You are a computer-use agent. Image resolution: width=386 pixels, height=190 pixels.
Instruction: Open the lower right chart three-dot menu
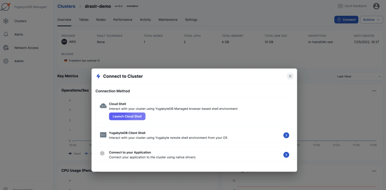[x=374, y=171]
